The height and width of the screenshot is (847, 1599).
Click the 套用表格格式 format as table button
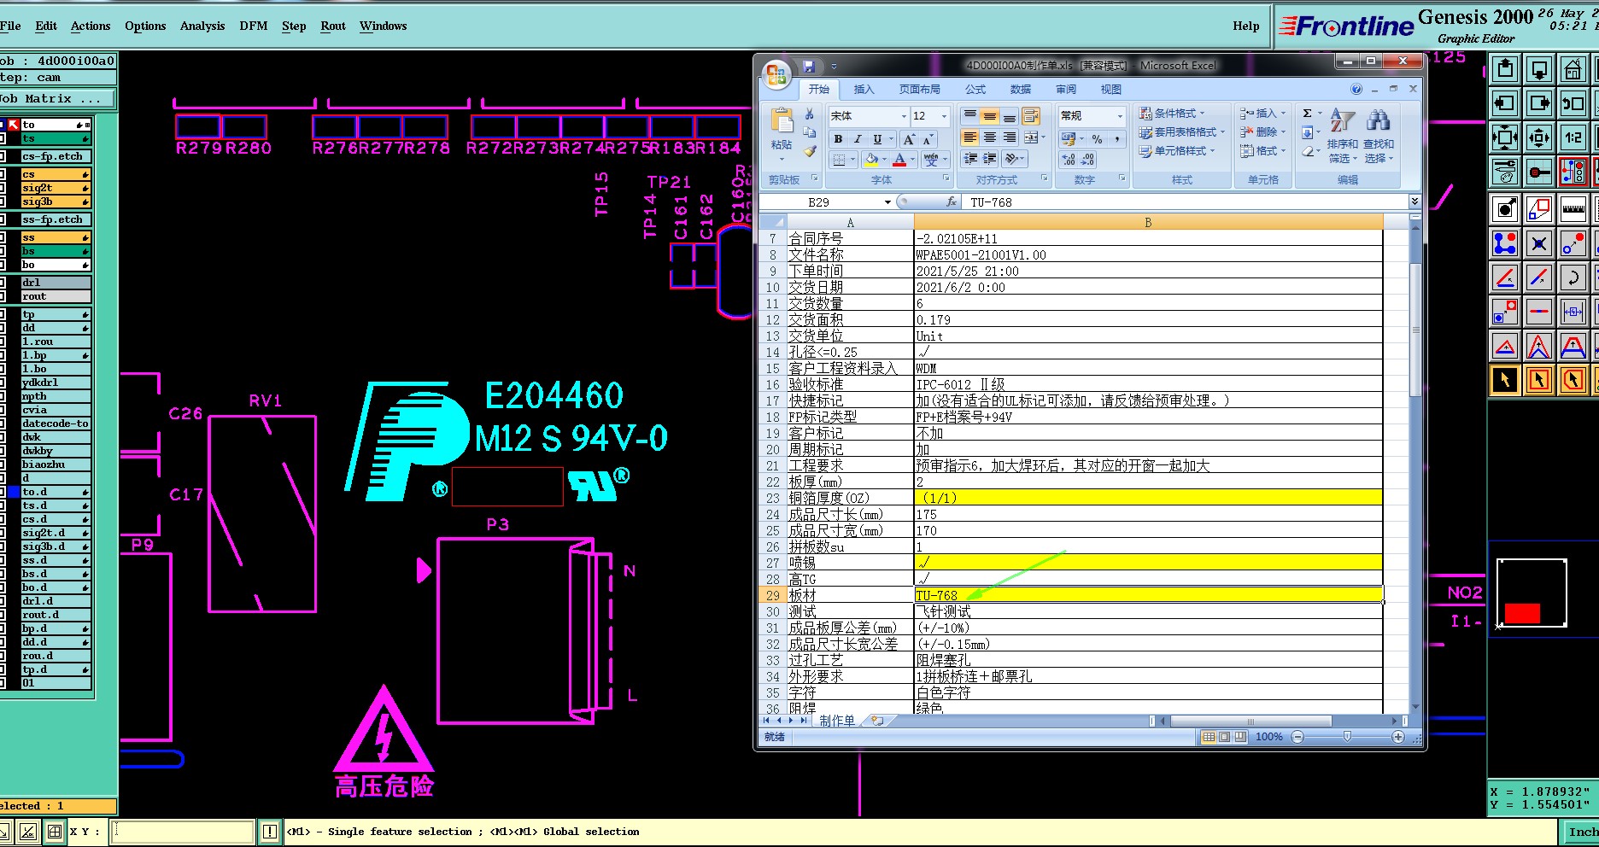tap(1180, 132)
